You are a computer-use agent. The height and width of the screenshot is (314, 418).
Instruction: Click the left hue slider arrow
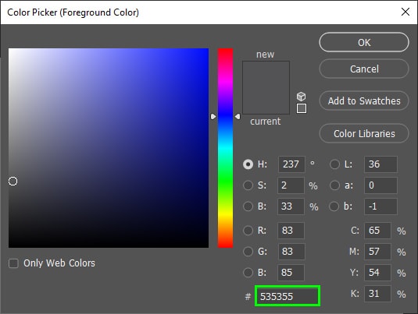click(213, 116)
